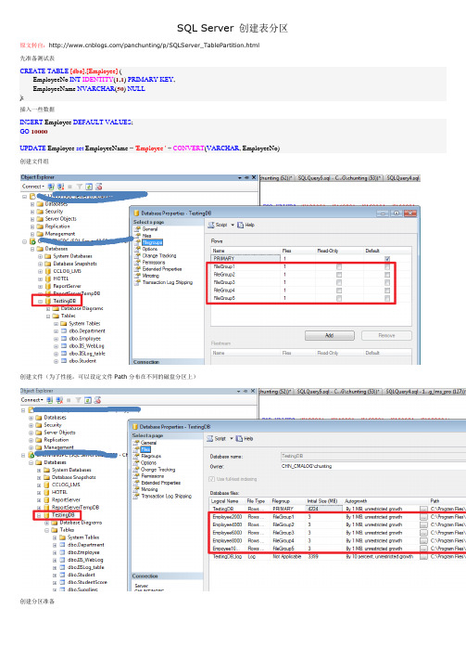Click the Add filegroup button

330,335
